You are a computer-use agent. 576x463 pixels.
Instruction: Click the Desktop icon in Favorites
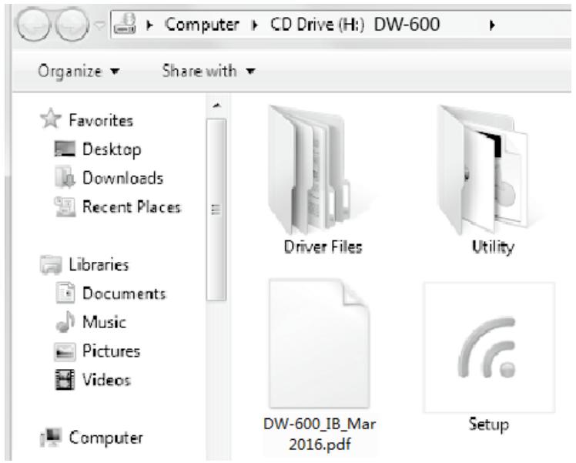[x=65, y=149]
